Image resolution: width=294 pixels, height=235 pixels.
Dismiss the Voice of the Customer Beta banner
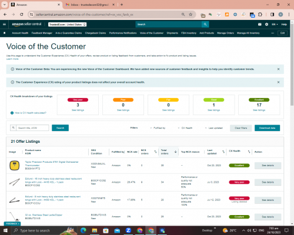click(x=278, y=69)
